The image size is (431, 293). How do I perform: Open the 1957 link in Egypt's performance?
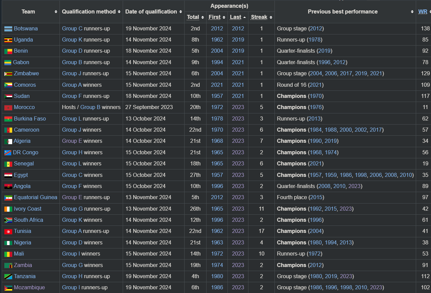pos(316,175)
